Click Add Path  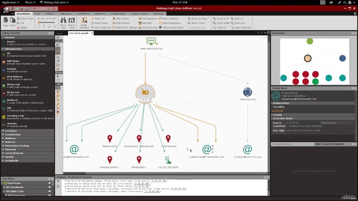click(145, 23)
